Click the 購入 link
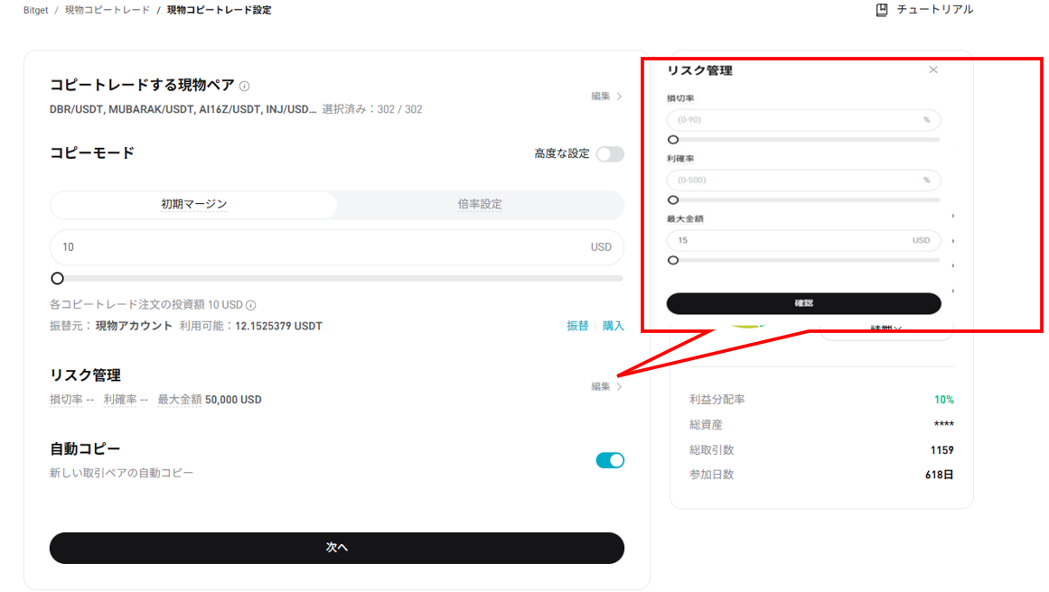 click(613, 326)
